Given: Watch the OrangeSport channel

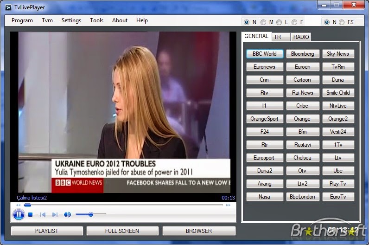Looking at the screenshot, I should click(265, 119).
